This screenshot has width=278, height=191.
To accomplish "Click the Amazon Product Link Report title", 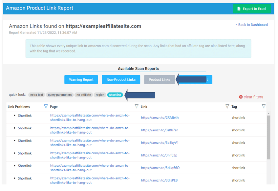I will coord(39,8).
